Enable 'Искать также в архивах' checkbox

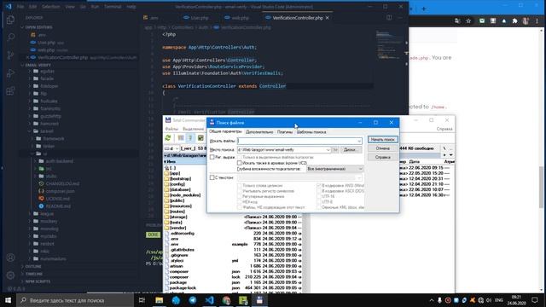[239, 163]
